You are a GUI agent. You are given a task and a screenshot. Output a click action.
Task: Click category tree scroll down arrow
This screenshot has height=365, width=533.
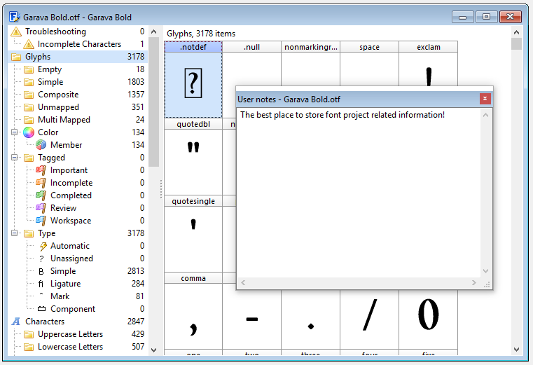pos(153,350)
